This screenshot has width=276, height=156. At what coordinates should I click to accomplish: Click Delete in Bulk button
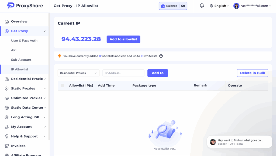click(252, 73)
